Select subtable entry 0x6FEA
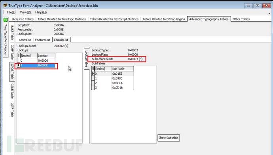This screenshot has width=273, height=155. coord(113,83)
